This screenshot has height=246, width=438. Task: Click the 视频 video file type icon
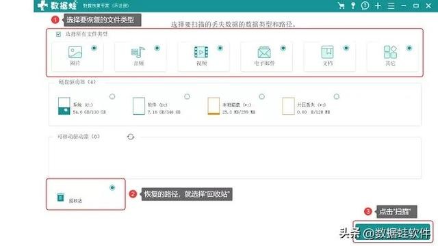[x=201, y=52]
